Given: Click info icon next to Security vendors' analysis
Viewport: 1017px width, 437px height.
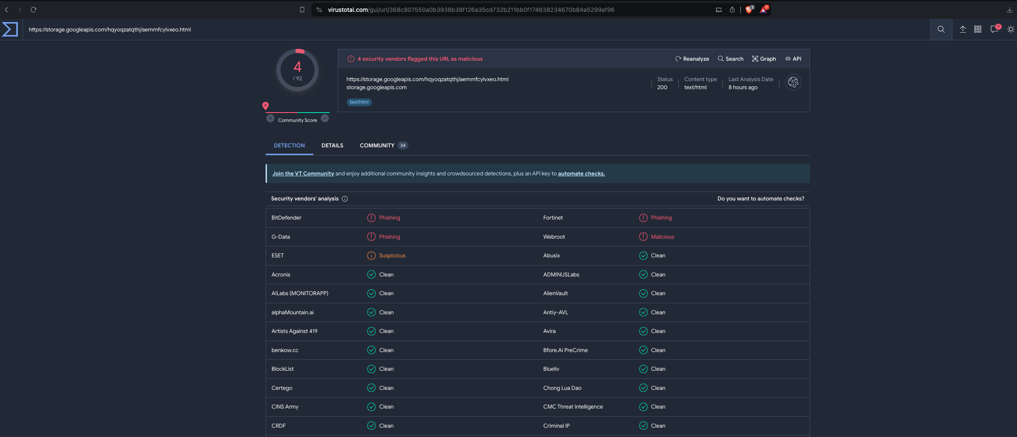Looking at the screenshot, I should click(x=345, y=199).
